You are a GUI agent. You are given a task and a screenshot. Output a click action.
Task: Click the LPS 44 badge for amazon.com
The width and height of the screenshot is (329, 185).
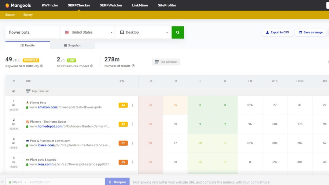(x=123, y=105)
